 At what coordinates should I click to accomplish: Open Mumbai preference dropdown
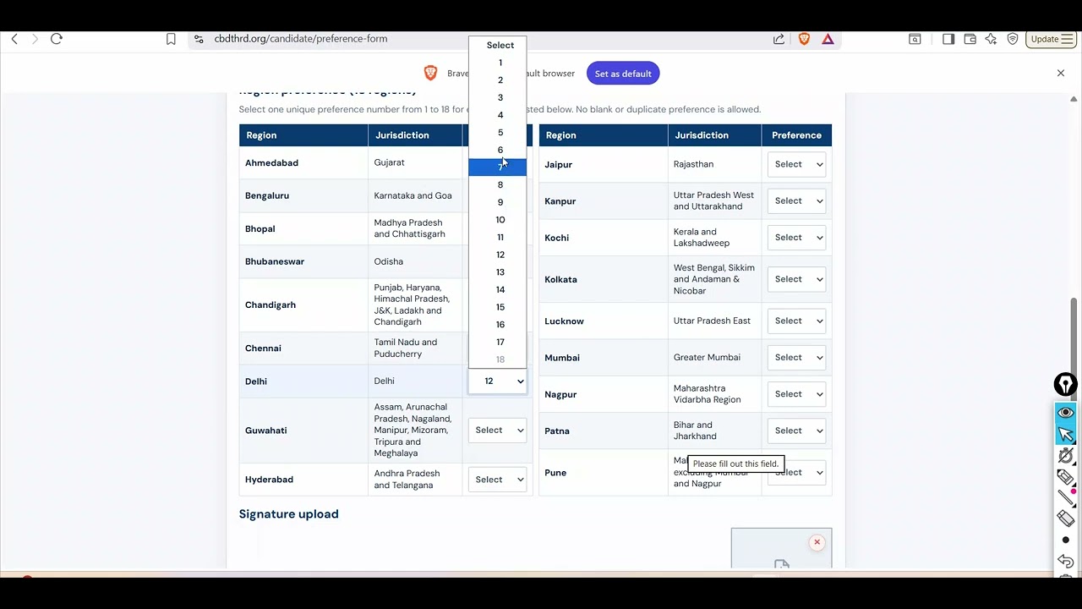[x=797, y=357]
